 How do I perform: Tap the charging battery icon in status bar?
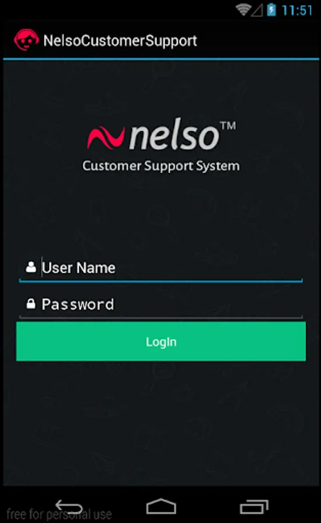(x=272, y=10)
